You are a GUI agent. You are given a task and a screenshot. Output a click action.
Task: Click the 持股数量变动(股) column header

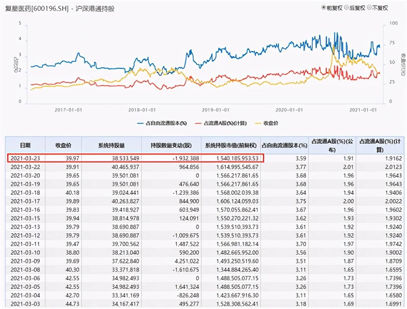171,145
